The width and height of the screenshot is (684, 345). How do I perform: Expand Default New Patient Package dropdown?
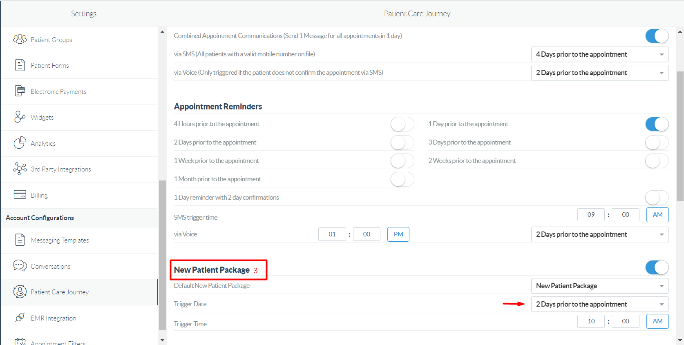pyautogui.click(x=599, y=286)
